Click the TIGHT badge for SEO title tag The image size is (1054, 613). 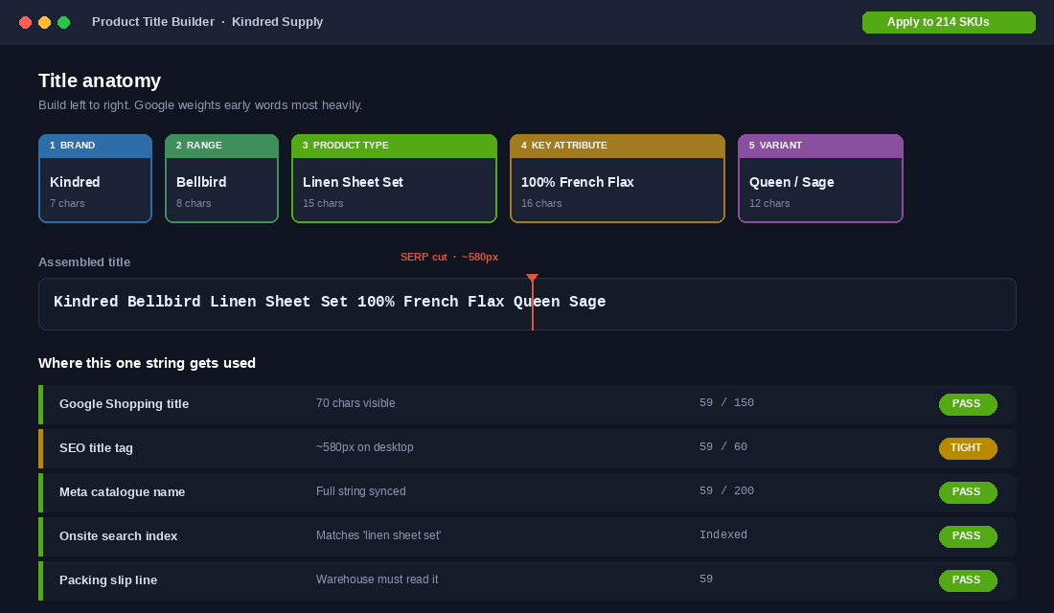(968, 448)
